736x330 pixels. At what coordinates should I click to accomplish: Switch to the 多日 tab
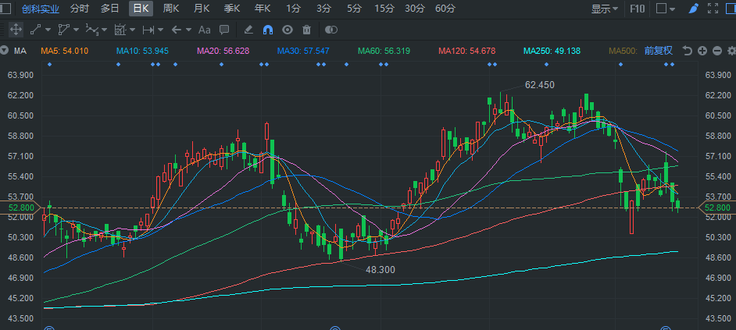click(x=110, y=9)
